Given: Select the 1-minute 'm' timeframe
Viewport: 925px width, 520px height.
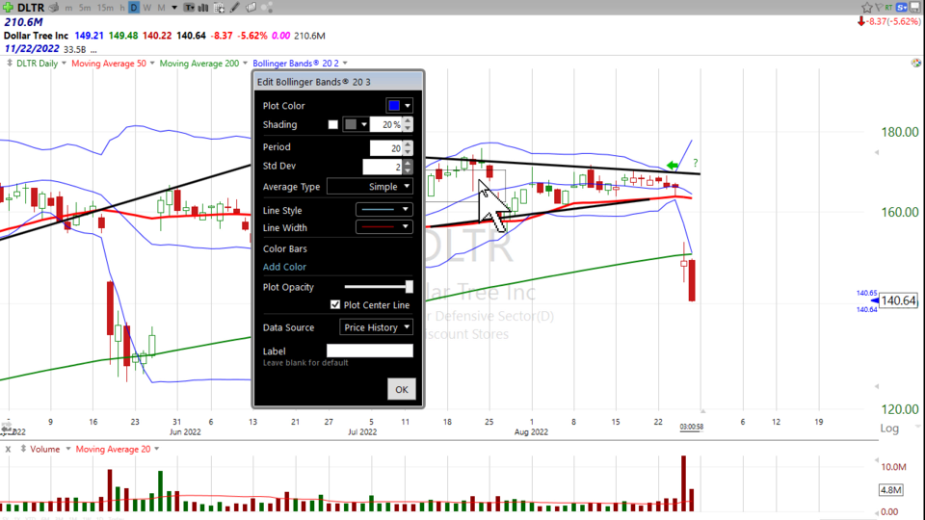Looking at the screenshot, I should pyautogui.click(x=69, y=8).
